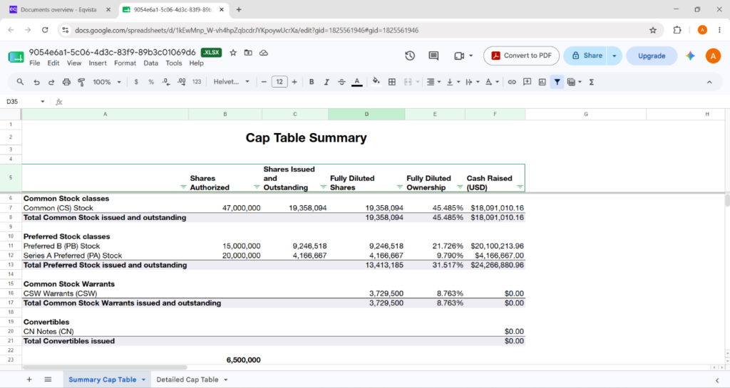The height and width of the screenshot is (388, 730).
Task: Open the Gemini sparkle assistant
Action: coord(690,56)
